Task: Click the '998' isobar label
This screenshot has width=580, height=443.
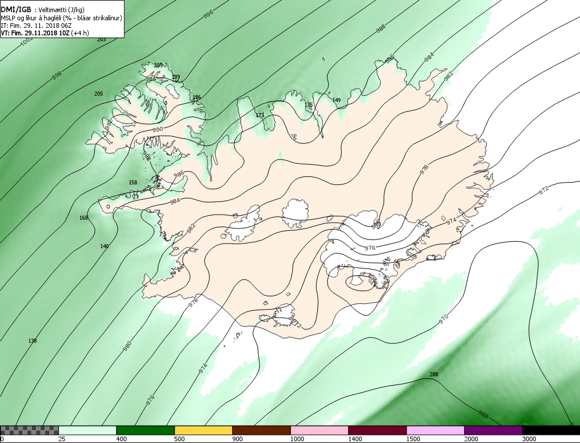Action: coord(57,75)
